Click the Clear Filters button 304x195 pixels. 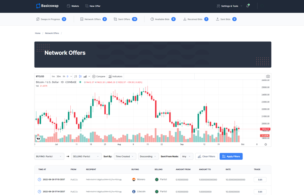pos(207,156)
